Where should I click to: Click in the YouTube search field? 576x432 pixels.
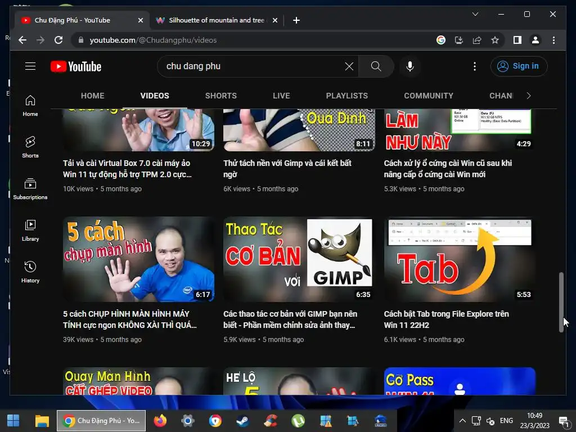point(254,66)
